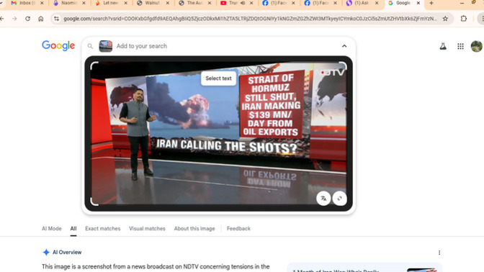Select the All results tab
The width and height of the screenshot is (484, 272).
coord(73,229)
